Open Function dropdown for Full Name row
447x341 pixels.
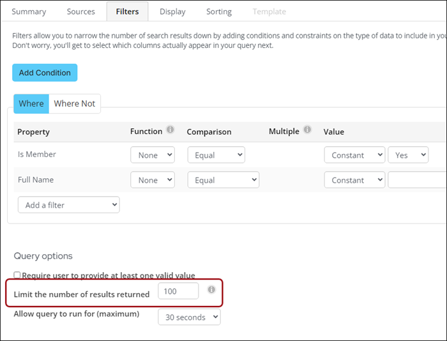[153, 180]
